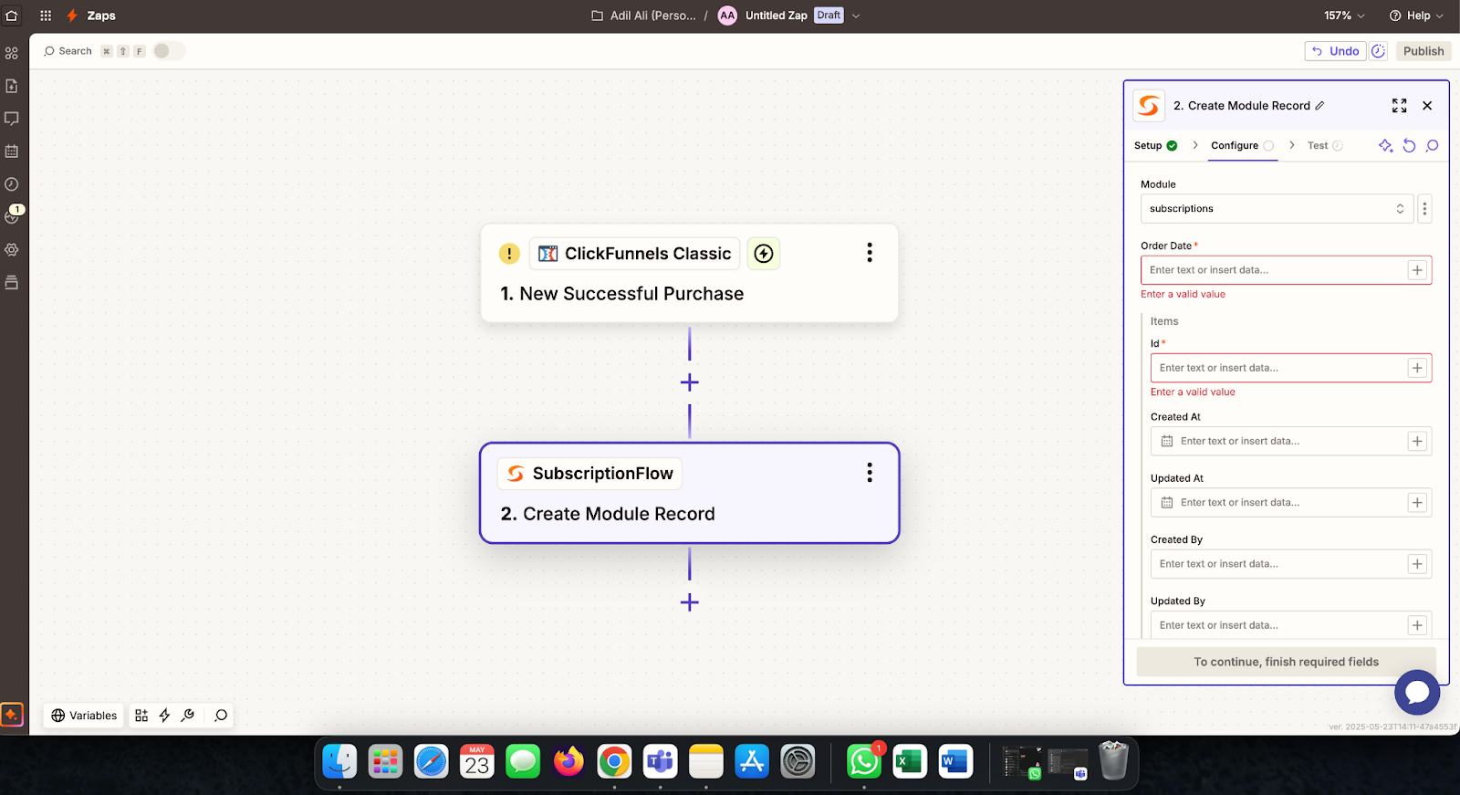Expand the step panel to full screen
1460x795 pixels.
(1399, 106)
